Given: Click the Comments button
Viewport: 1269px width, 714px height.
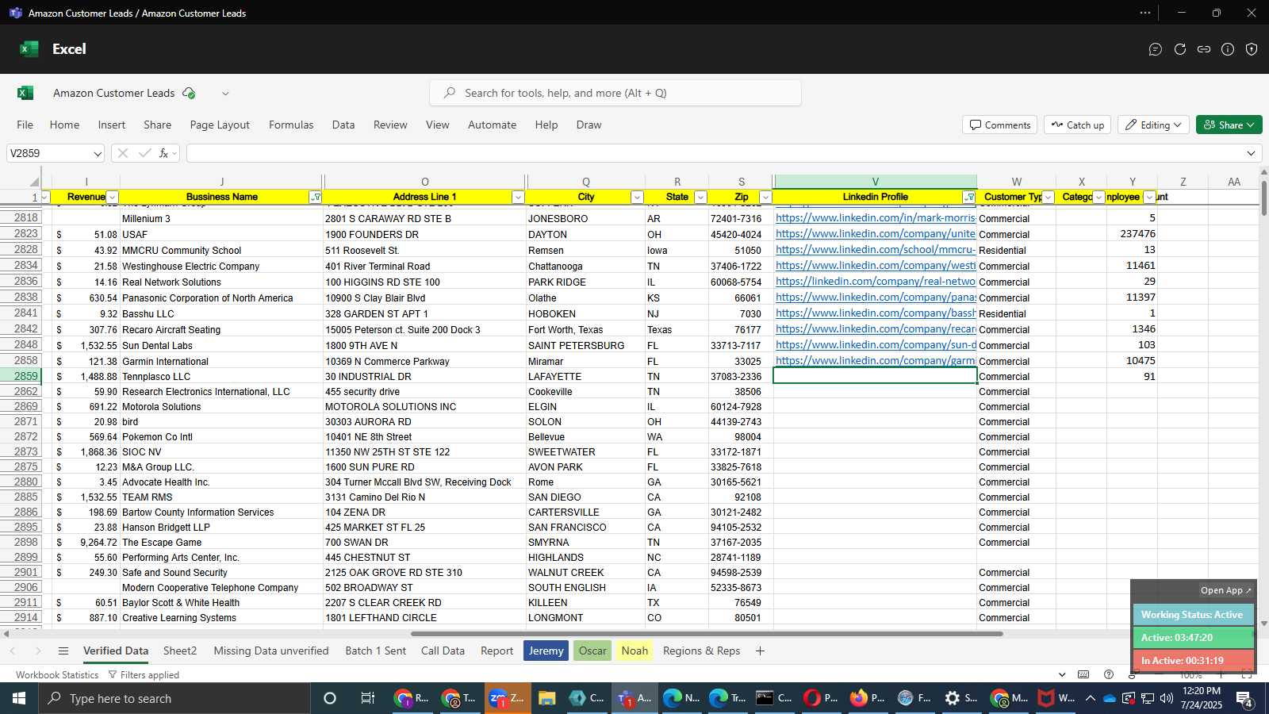Looking at the screenshot, I should coord(999,125).
